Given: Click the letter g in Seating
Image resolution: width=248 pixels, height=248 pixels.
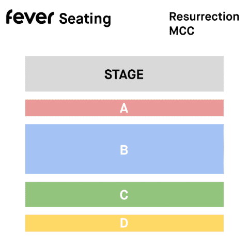Looking at the screenshot, I should tap(107, 21).
